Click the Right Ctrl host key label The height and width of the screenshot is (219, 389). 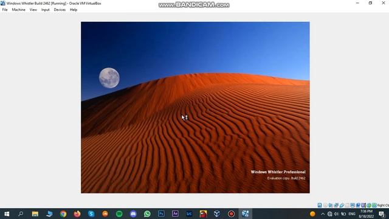pos(383,206)
